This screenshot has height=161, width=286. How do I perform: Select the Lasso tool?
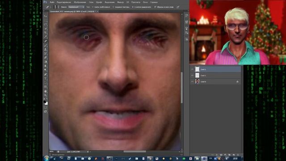click(46, 25)
